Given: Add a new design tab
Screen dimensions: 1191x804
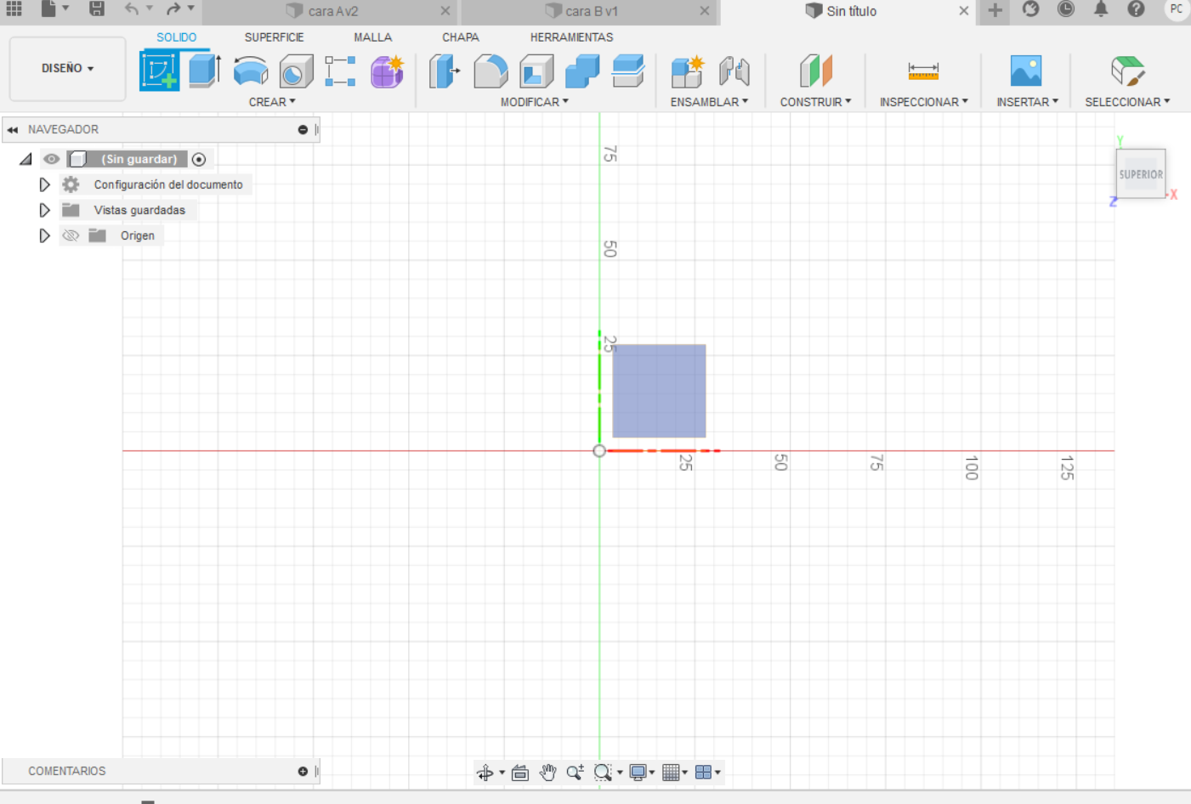Looking at the screenshot, I should tap(995, 10).
